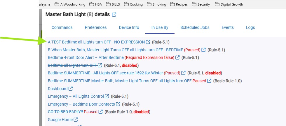Open the Events tab
286x126 pixels.
(228, 27)
